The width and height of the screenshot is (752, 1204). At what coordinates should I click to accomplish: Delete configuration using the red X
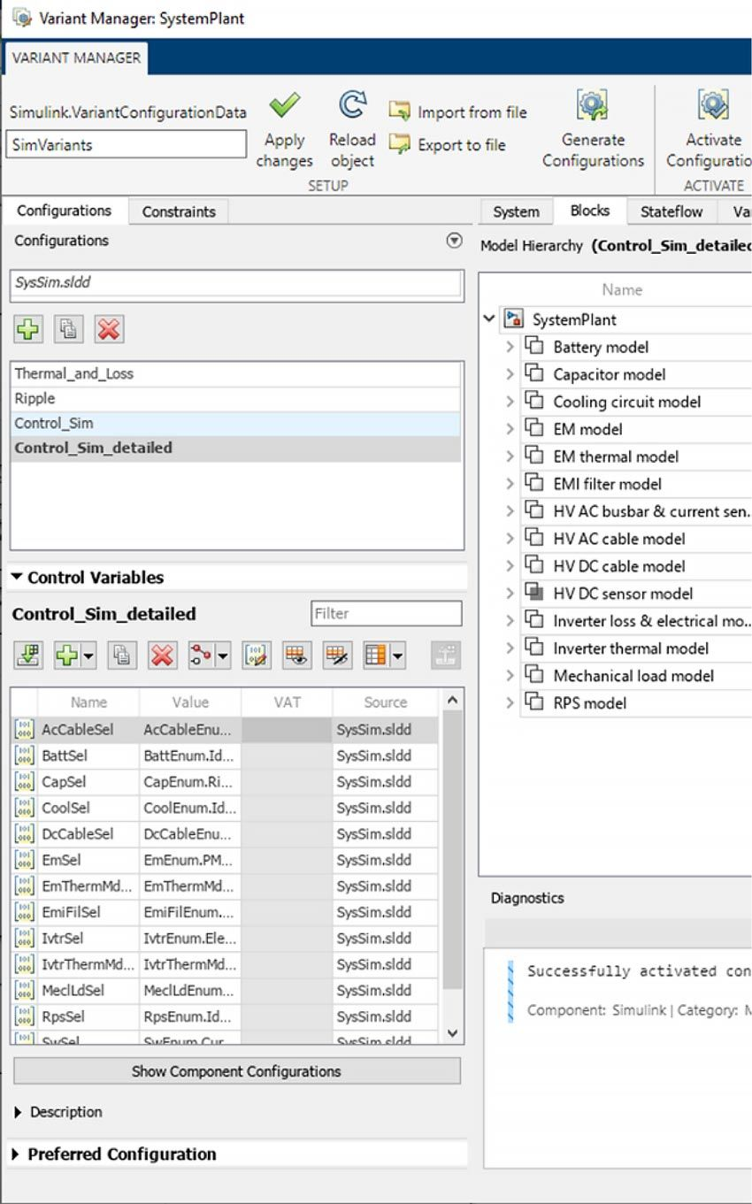click(x=109, y=329)
